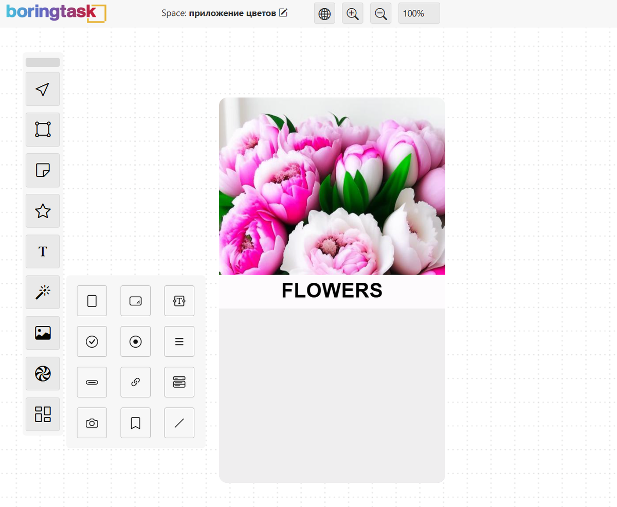Select the peonies flower image
Viewport: 617px width, 507px height.
click(x=332, y=186)
